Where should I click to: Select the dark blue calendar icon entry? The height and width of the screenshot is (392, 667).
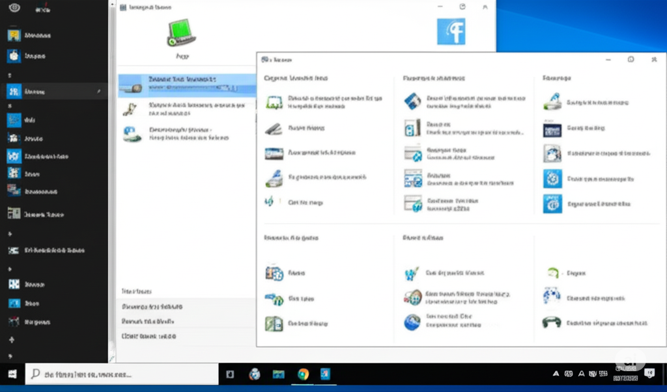(552, 129)
